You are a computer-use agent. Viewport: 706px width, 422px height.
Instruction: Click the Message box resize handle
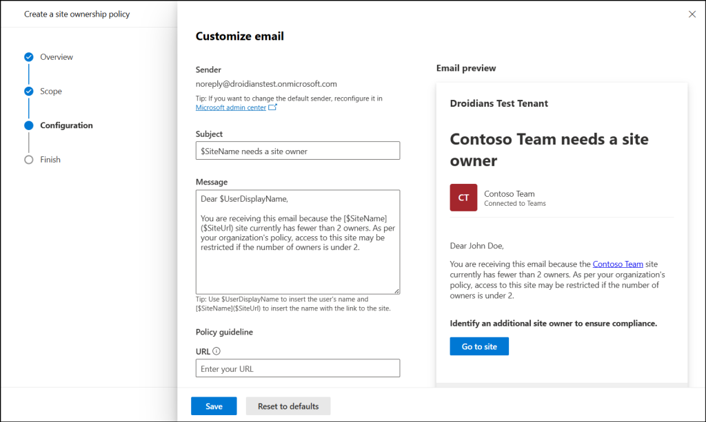(x=396, y=291)
